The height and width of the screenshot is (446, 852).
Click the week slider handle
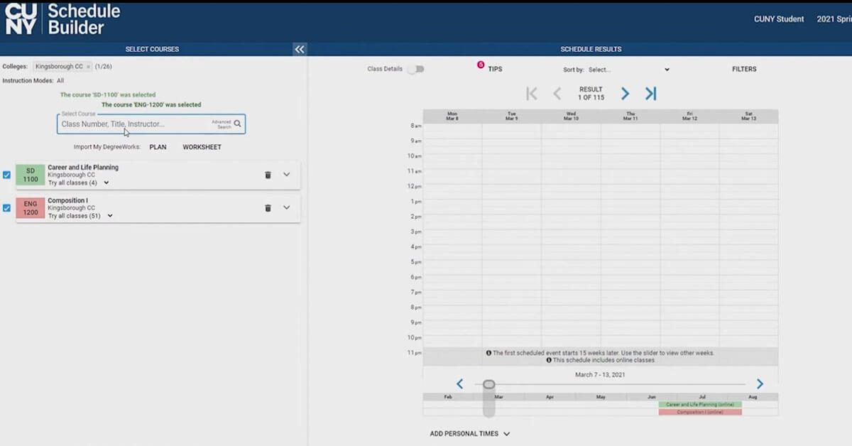[x=488, y=384]
